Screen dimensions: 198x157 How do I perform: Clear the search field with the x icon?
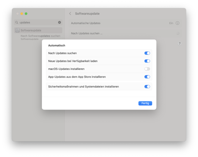pos(59,22)
